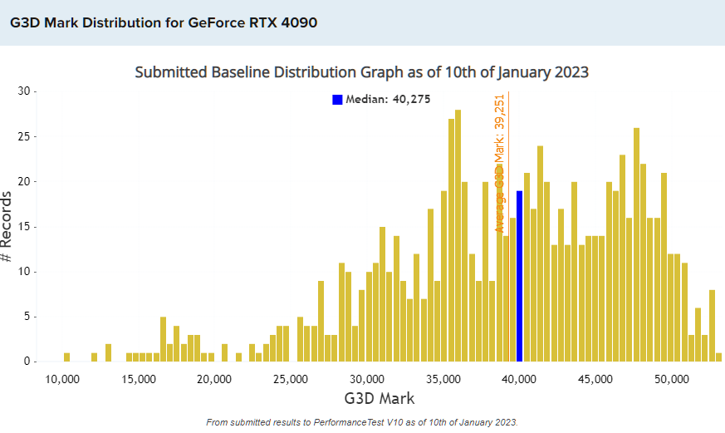
Task: Click the "15" y-axis tick label
Action: (23, 227)
